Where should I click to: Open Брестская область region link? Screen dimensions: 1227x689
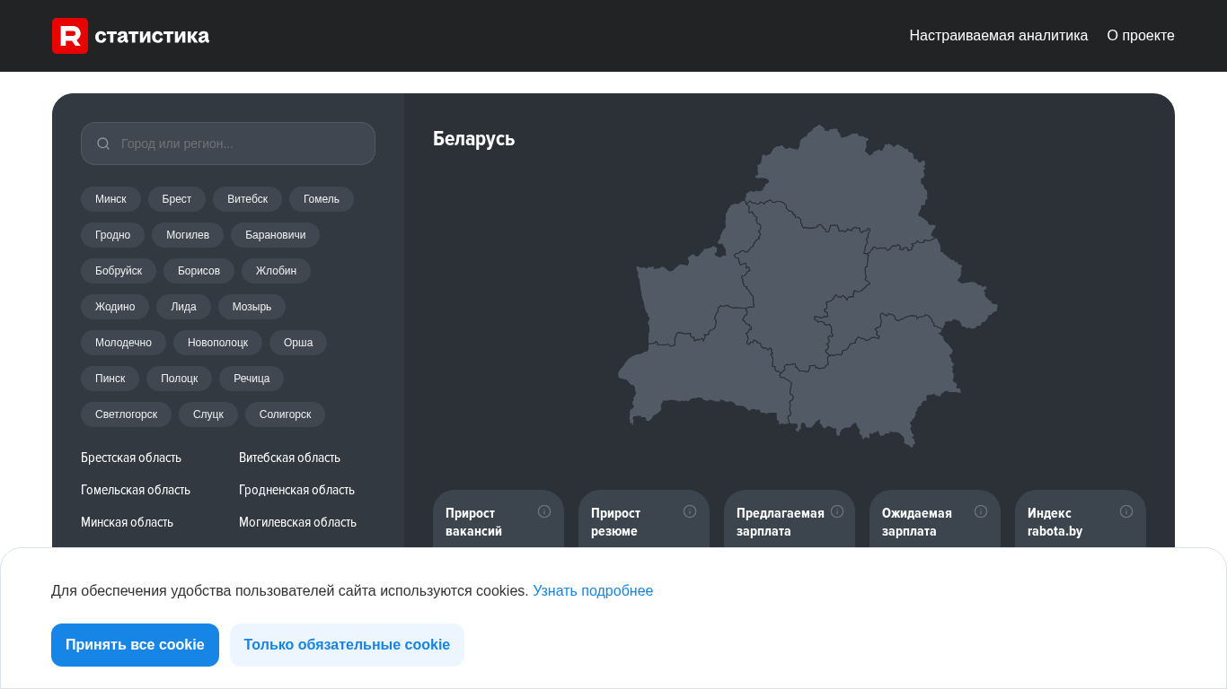tap(131, 458)
